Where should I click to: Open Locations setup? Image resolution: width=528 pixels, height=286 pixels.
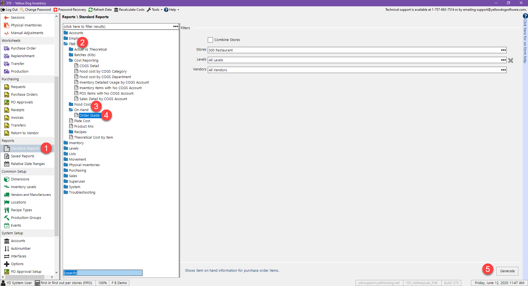(x=18, y=202)
